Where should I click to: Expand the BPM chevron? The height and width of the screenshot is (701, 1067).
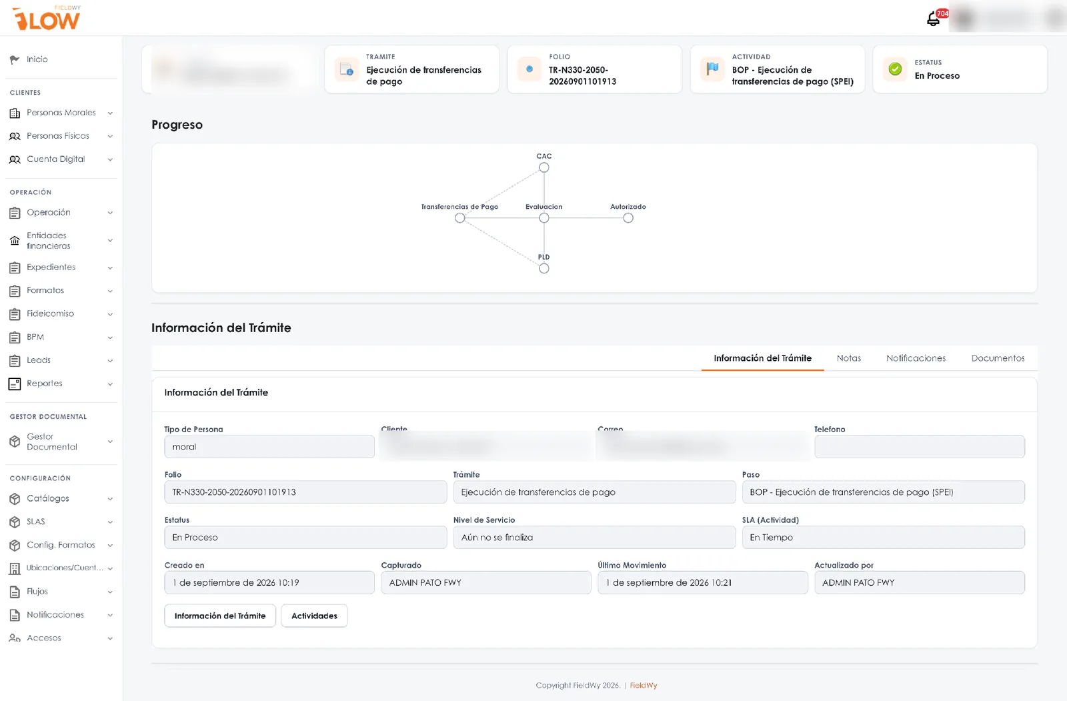[110, 337]
